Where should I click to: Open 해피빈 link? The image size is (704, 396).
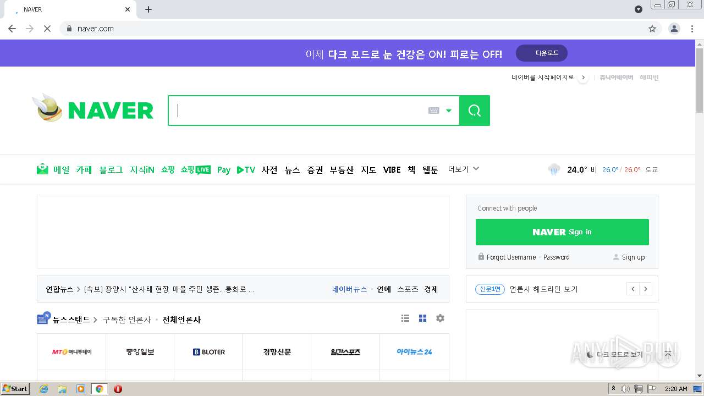pyautogui.click(x=649, y=78)
